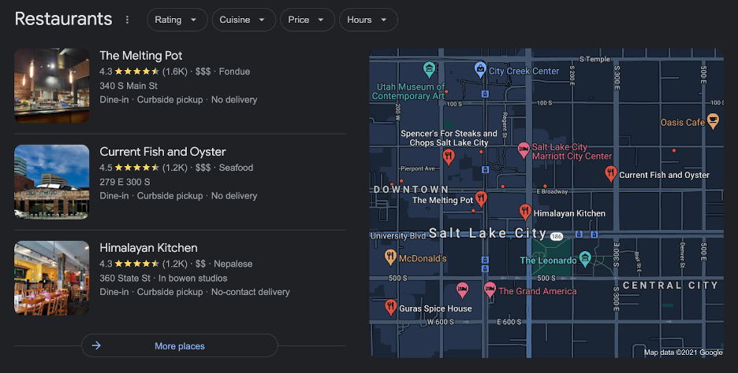Image resolution: width=738 pixels, height=373 pixels.
Task: Expand the Hours filter dropdown
Action: coord(368,20)
